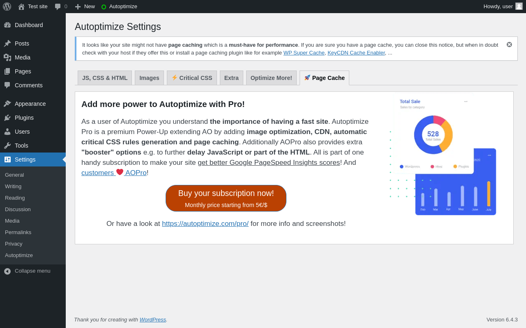Viewport: 526px width, 328px height.
Task: Follow the WP Super Cache link
Action: point(304,53)
